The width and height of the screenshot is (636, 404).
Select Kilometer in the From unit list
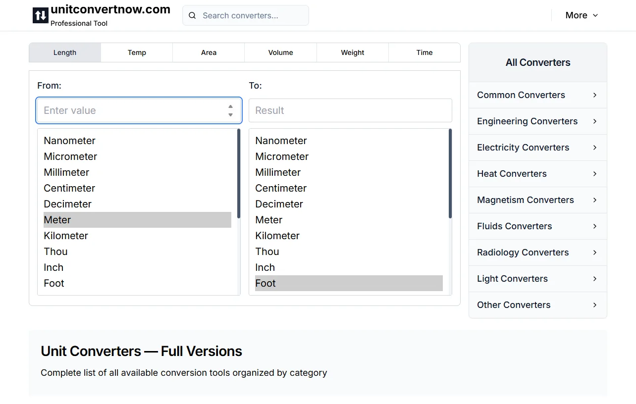[66, 236]
